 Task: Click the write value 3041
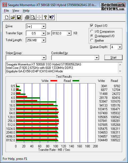pyautogui.click(x=104, y=86)
